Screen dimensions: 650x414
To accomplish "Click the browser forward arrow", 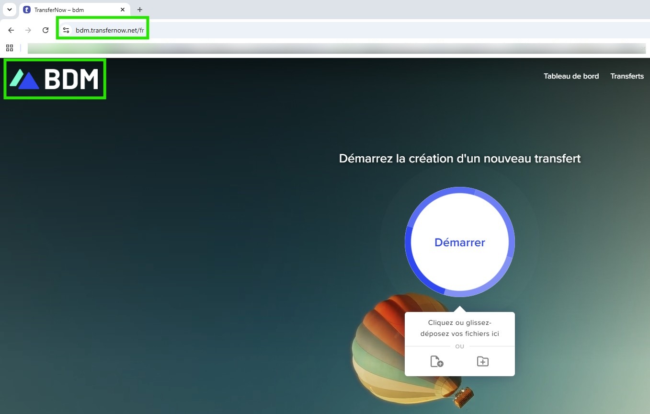I will click(x=28, y=30).
